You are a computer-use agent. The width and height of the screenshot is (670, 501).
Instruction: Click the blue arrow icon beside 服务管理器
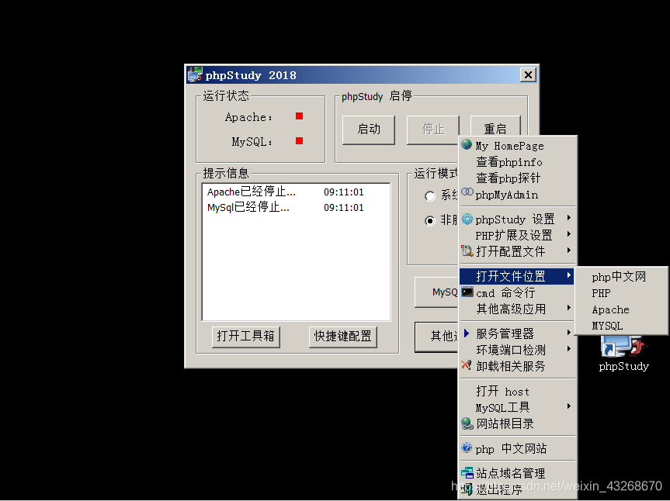(x=467, y=333)
